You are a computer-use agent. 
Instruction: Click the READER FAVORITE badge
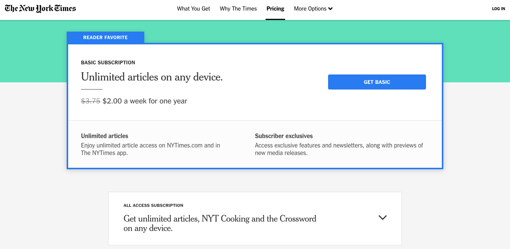pyautogui.click(x=105, y=38)
